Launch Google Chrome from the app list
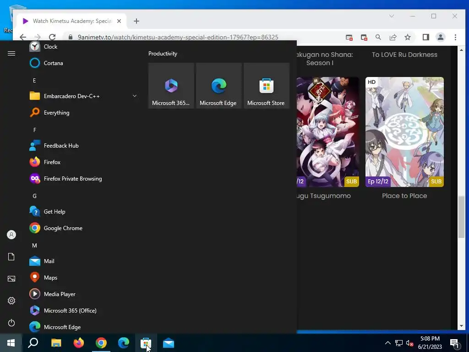 point(84,228)
